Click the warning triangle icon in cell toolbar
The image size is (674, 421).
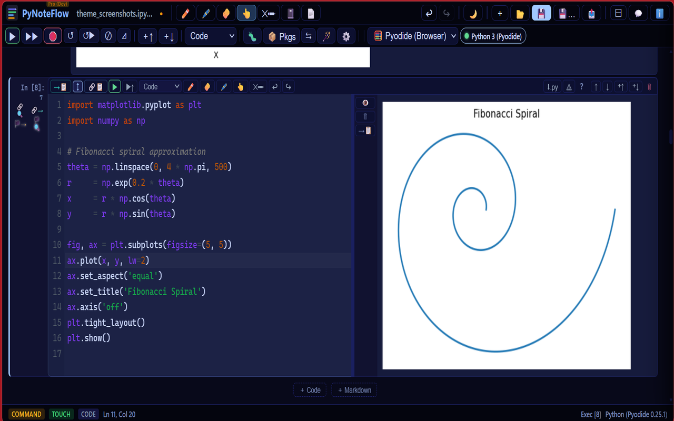pyautogui.click(x=569, y=87)
